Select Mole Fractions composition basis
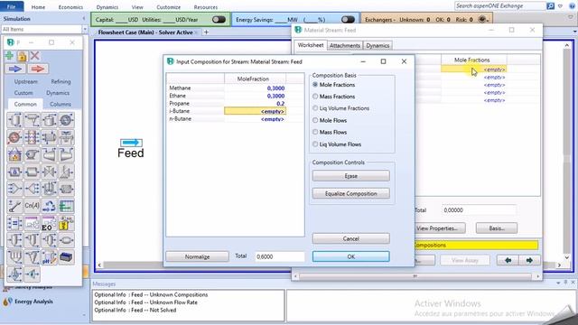Image resolution: width=578 pixels, height=325 pixels. (x=315, y=84)
